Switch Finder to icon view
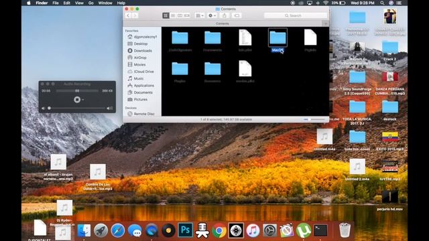 click(x=166, y=15)
